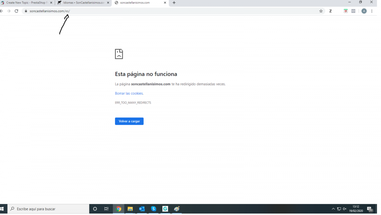Click the Esta página no funciona heading
Viewport: 381px width, 215px height.
(x=146, y=74)
